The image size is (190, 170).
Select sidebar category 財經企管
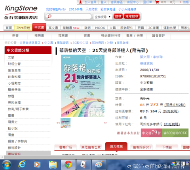[14, 64]
